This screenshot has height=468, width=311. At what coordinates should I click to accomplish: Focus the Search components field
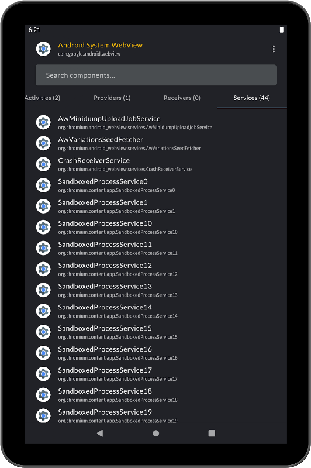tap(156, 75)
